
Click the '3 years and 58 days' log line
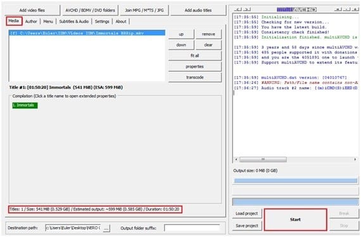point(296,48)
